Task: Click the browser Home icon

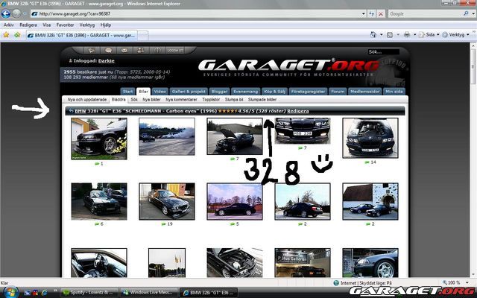Action: click(x=373, y=35)
